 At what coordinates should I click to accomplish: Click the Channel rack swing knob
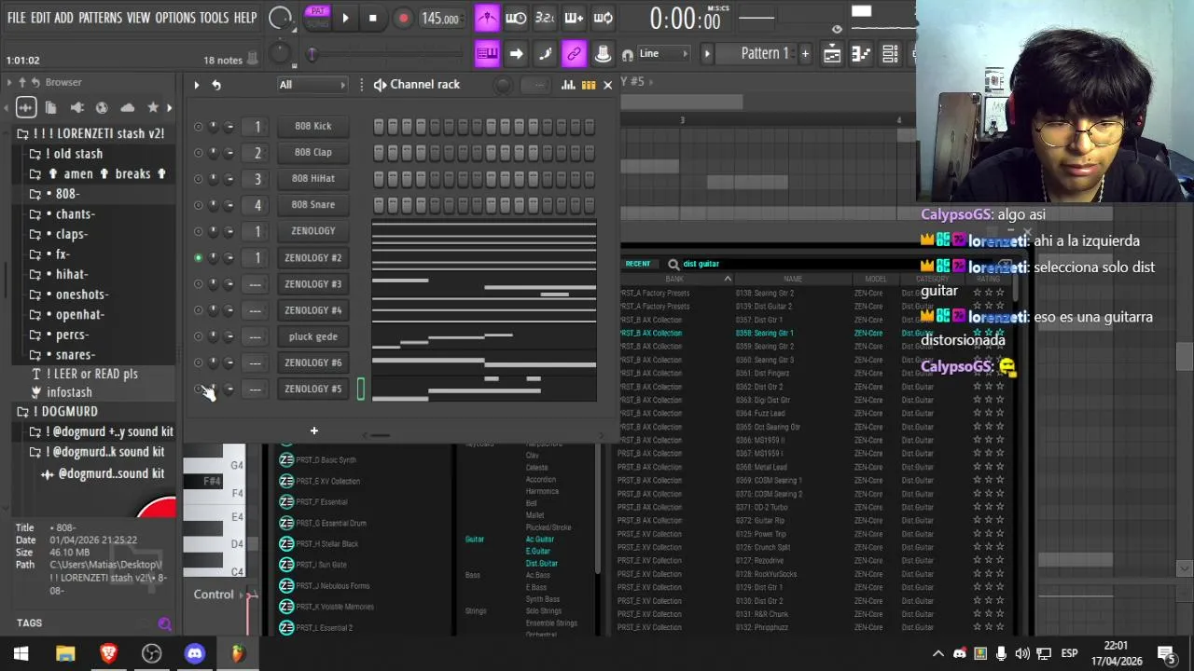[503, 85]
